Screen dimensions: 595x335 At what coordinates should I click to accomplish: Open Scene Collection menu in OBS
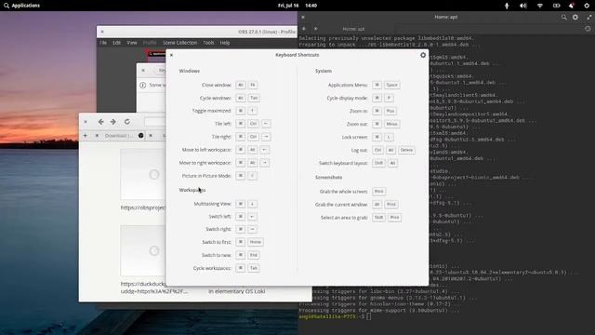click(179, 43)
